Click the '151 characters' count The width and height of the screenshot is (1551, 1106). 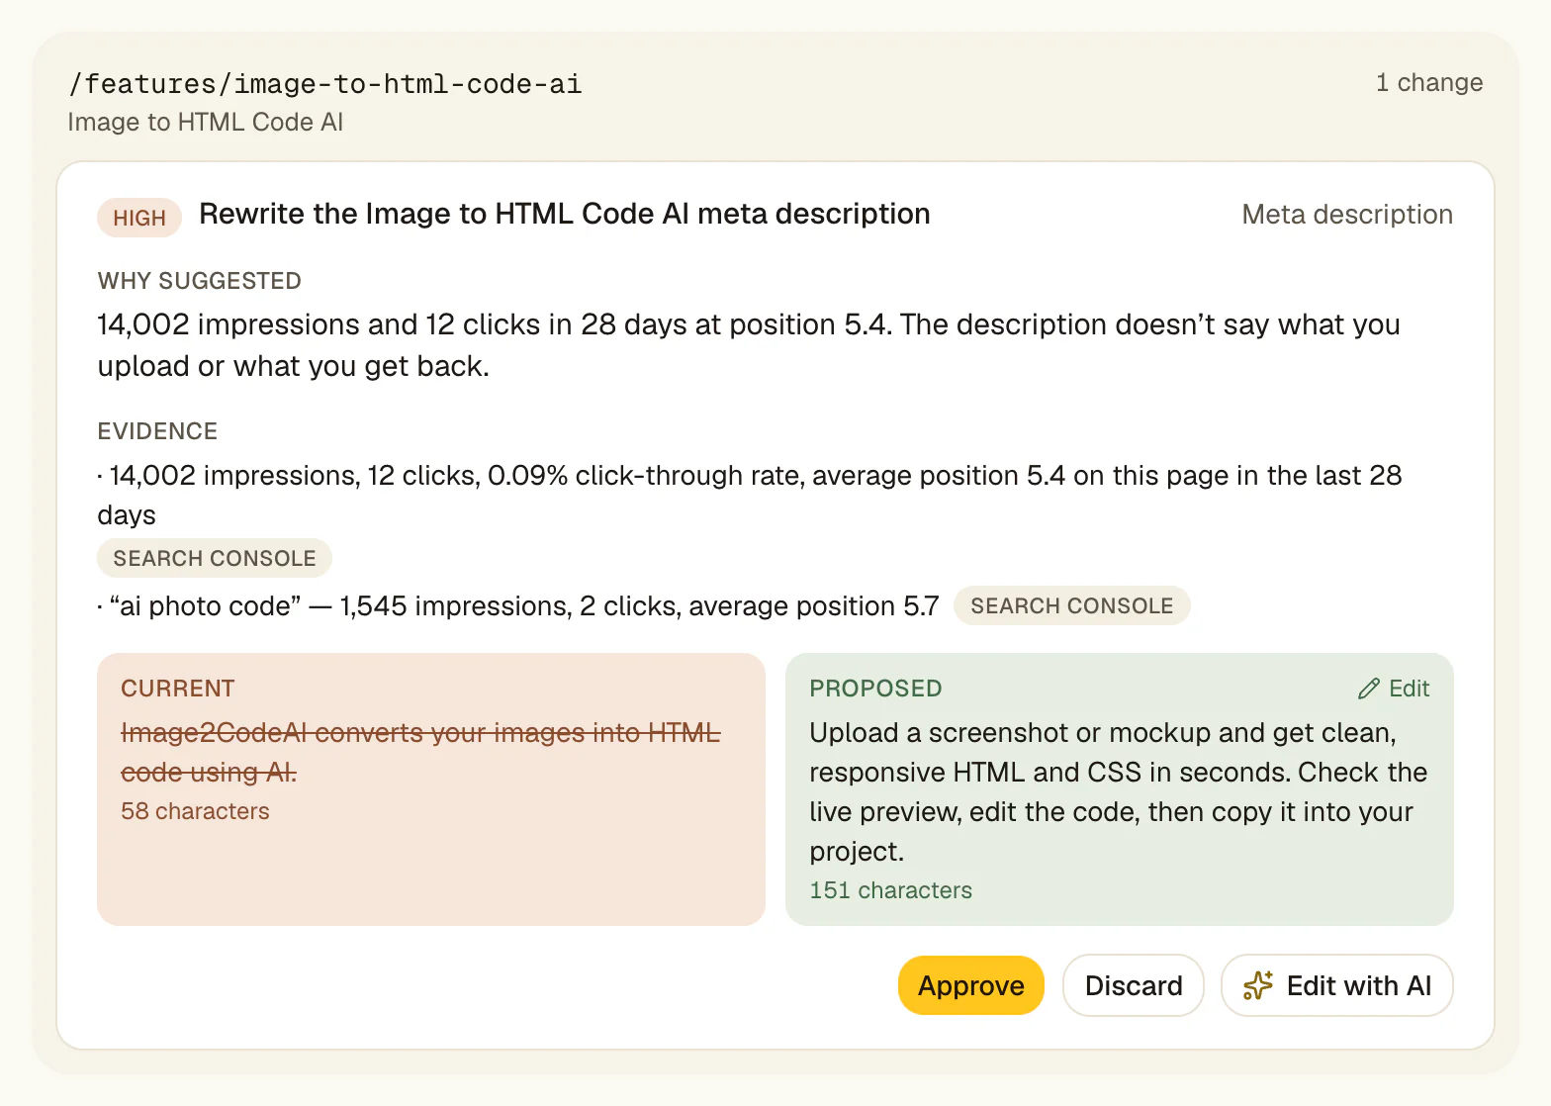[890, 890]
